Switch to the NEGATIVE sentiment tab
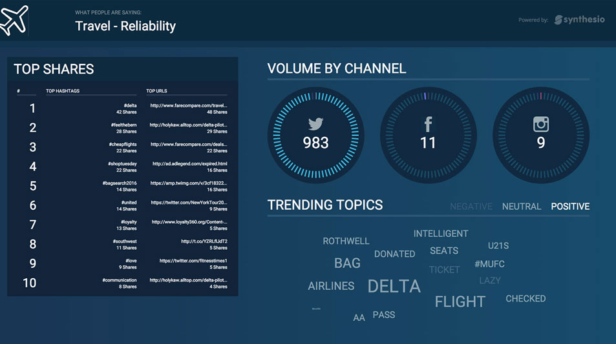Image resolution: width=616 pixels, height=344 pixels. [x=471, y=207]
